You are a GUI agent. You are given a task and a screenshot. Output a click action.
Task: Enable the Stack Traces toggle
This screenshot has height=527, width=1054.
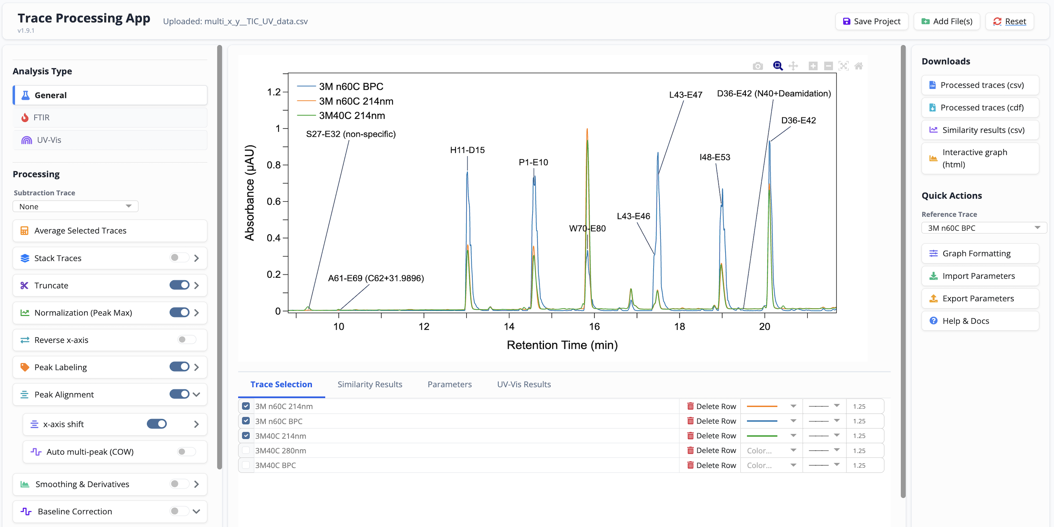pyautogui.click(x=179, y=258)
